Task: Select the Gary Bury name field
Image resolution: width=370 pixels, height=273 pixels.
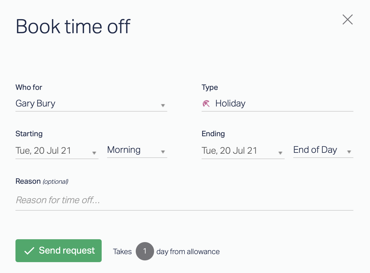Action: pos(36,104)
